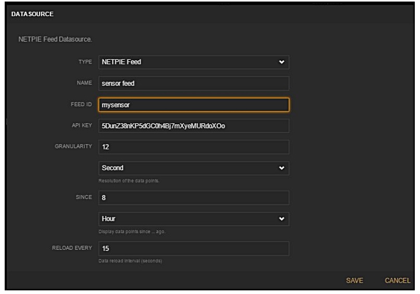Click the chevron arrow beside Second
The image size is (420, 294).
pyautogui.click(x=282, y=169)
